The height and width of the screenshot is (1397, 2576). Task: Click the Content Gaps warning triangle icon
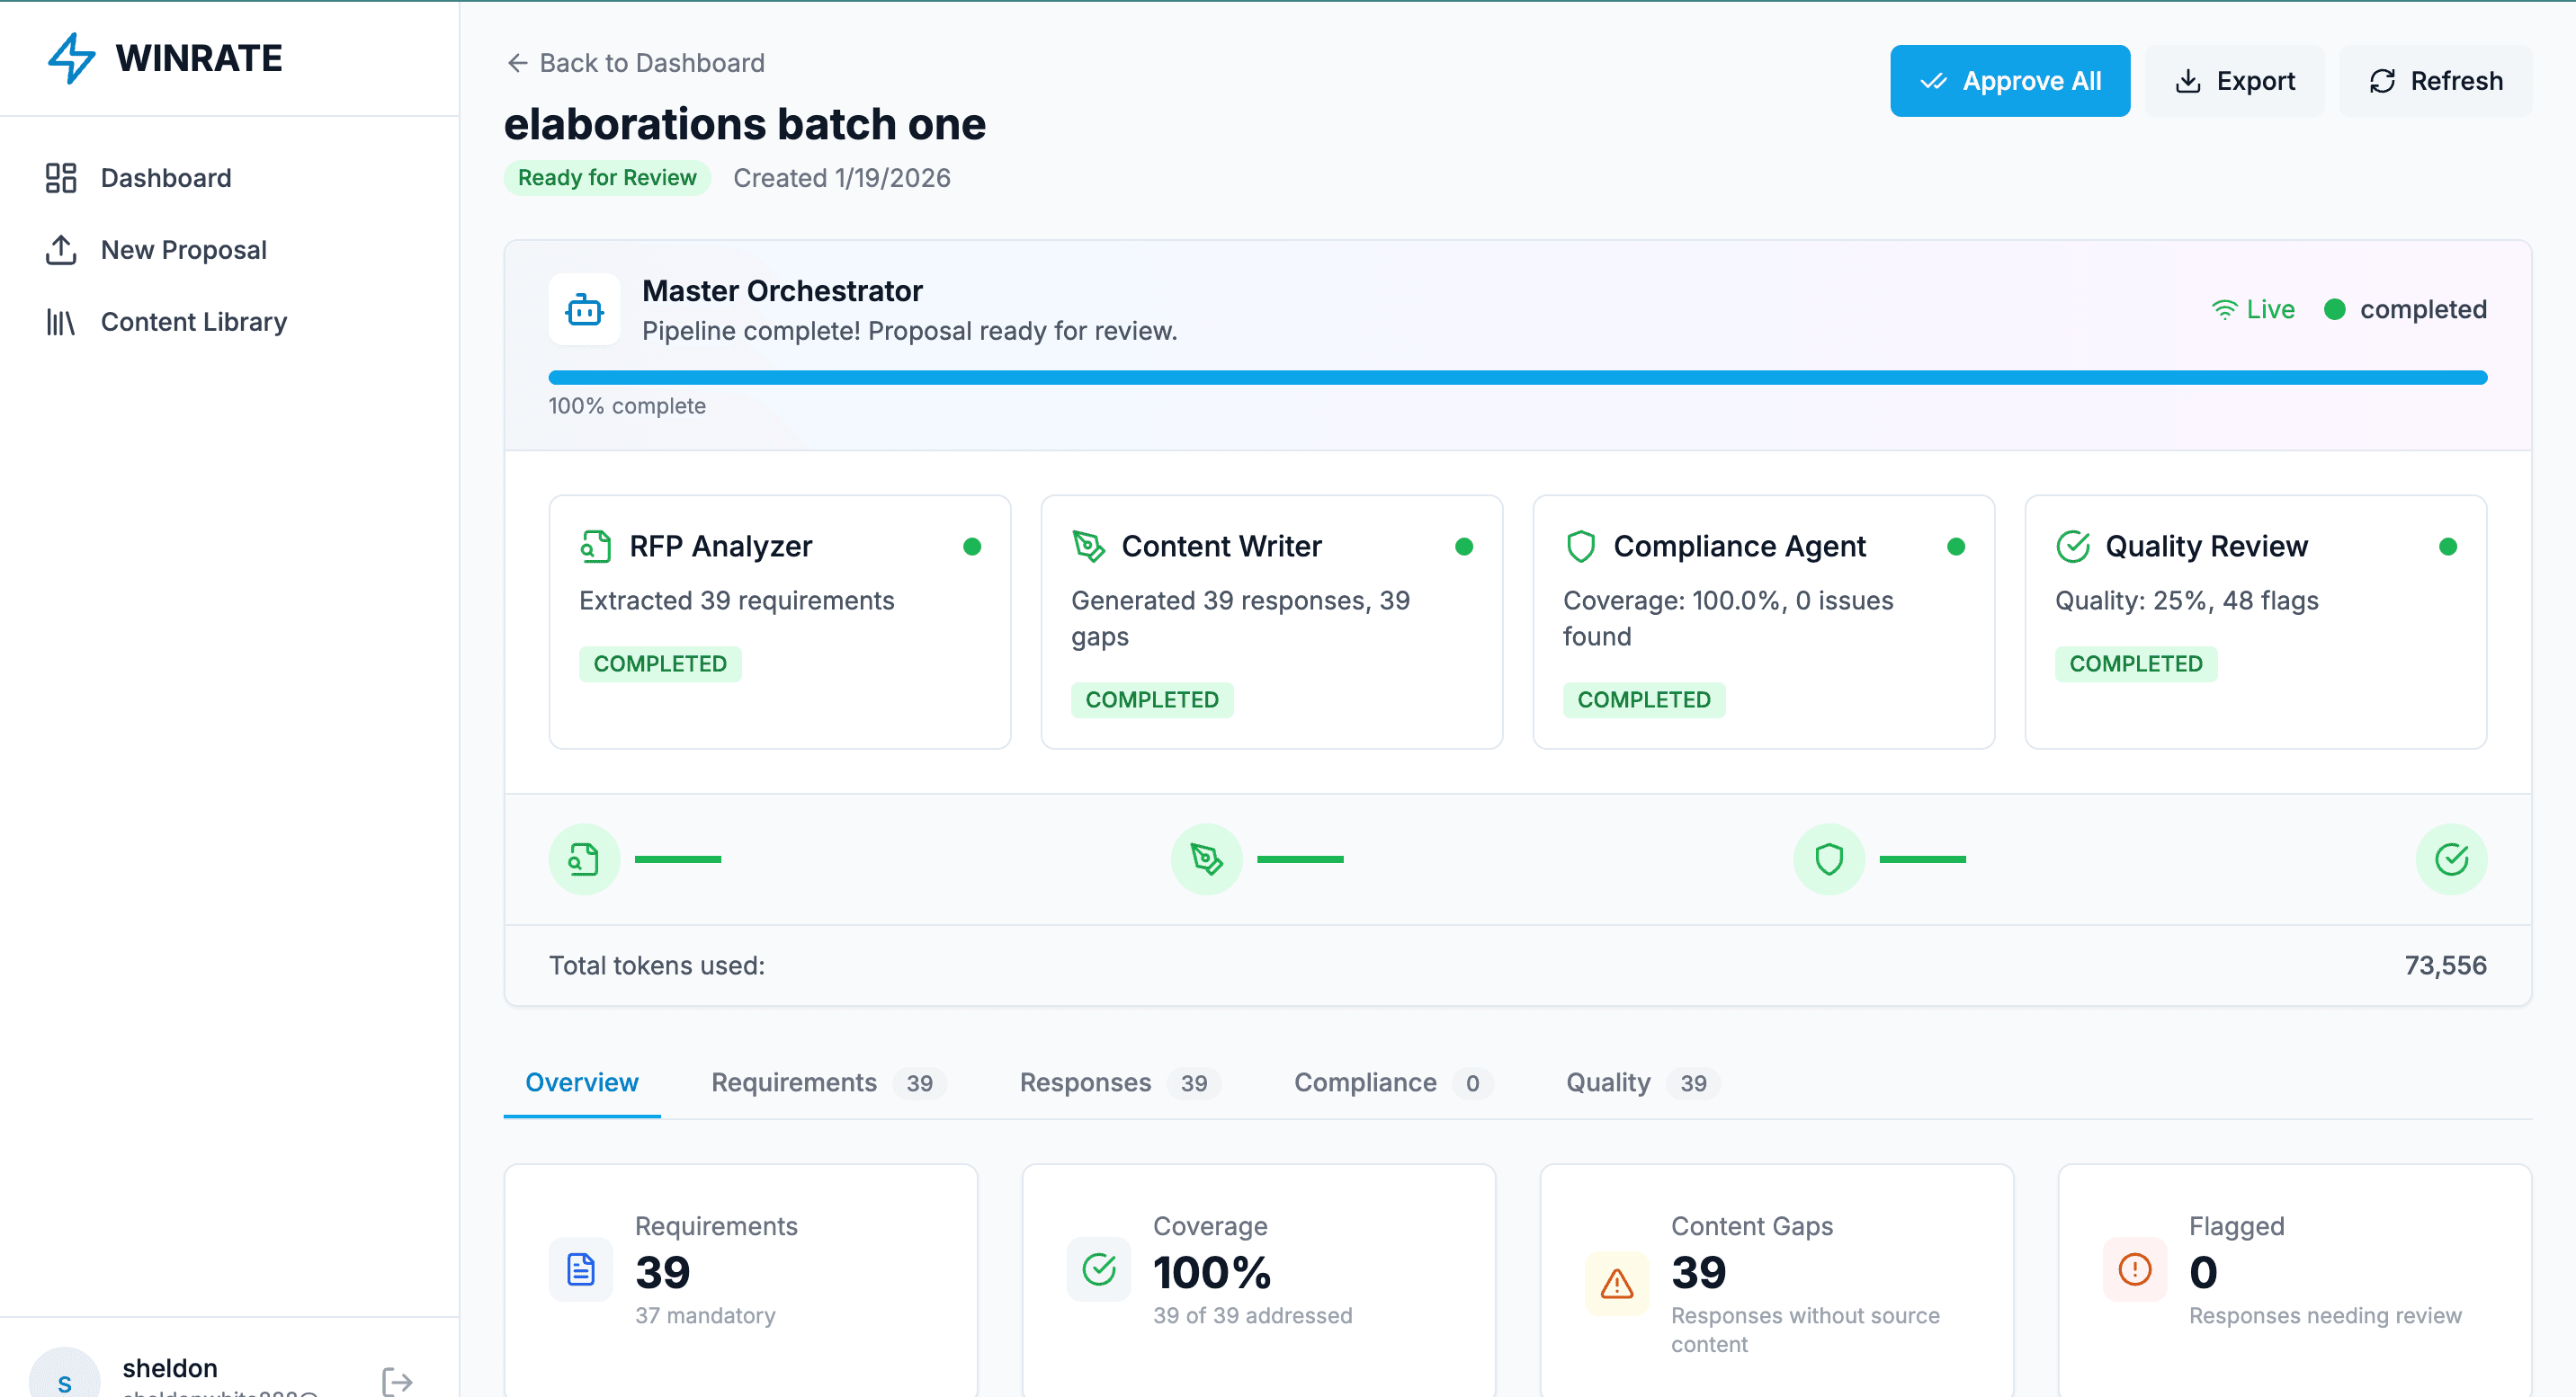pyautogui.click(x=1616, y=1283)
